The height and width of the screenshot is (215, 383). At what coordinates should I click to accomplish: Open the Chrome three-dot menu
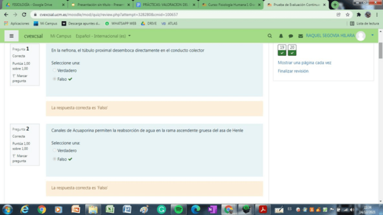coord(377,14)
